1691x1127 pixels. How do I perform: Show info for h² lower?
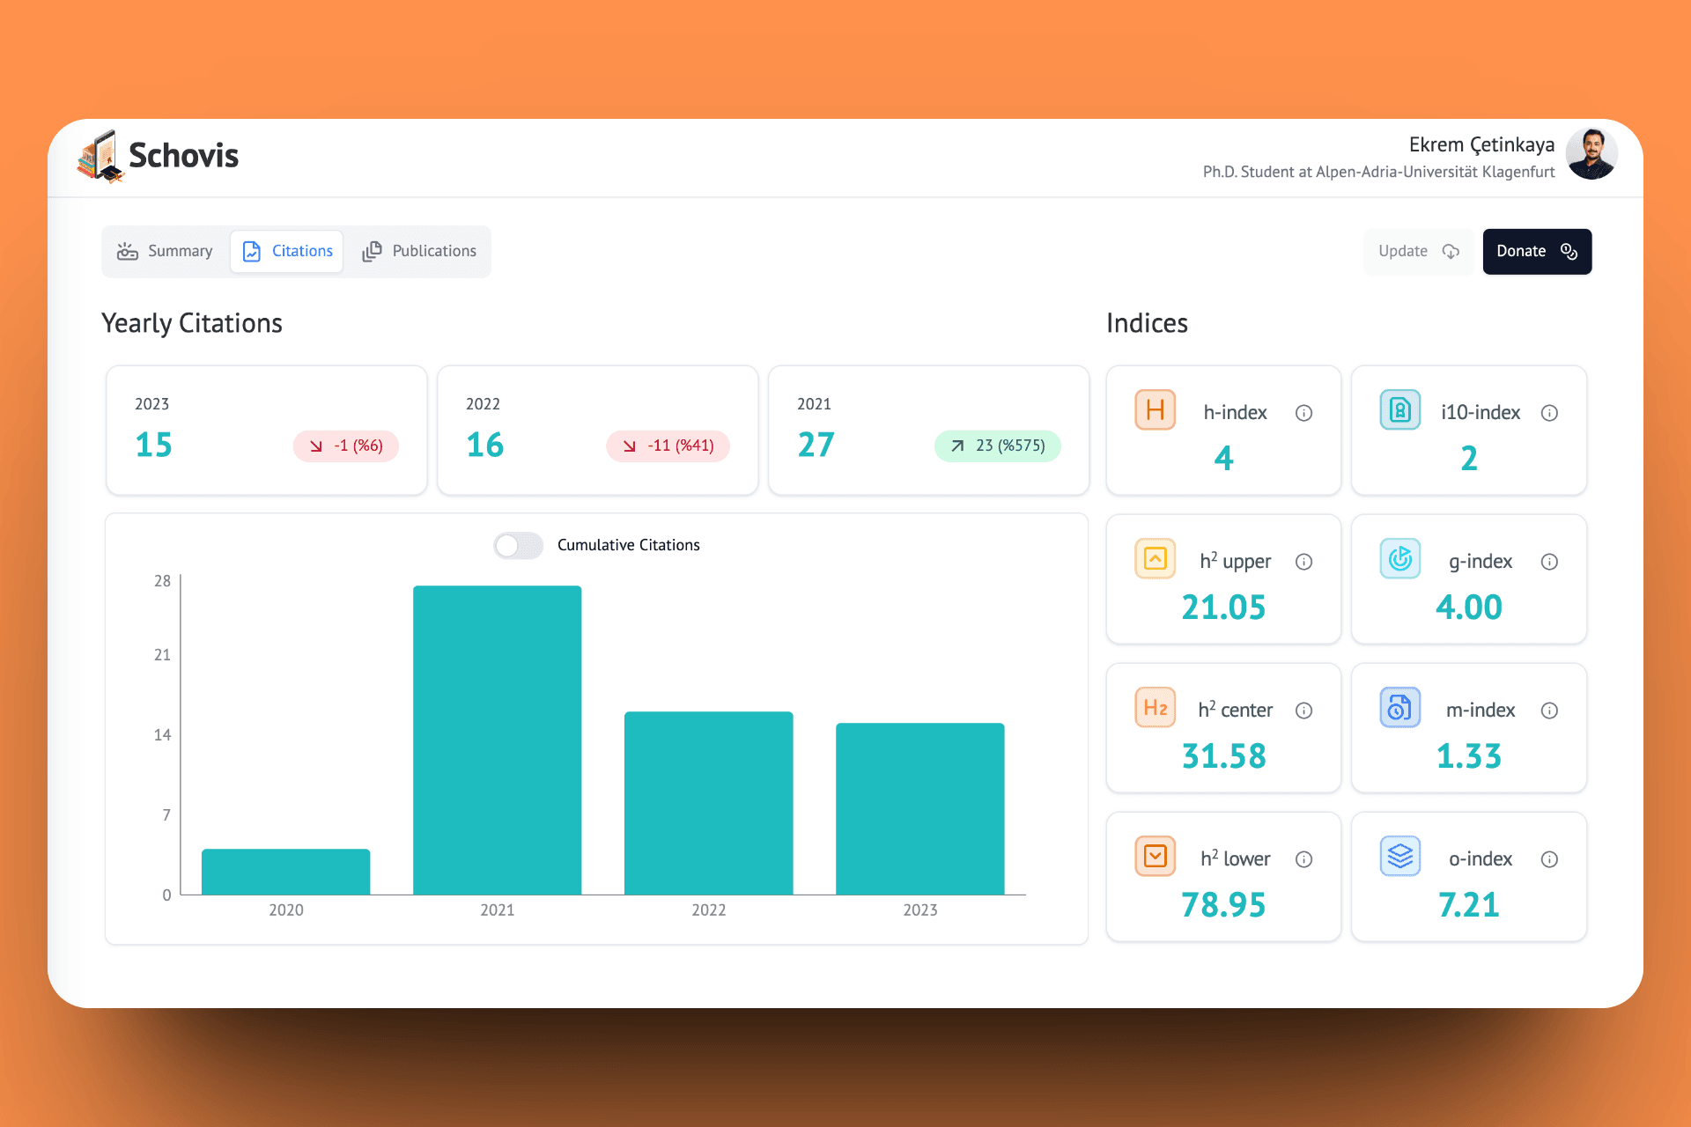[x=1303, y=859]
